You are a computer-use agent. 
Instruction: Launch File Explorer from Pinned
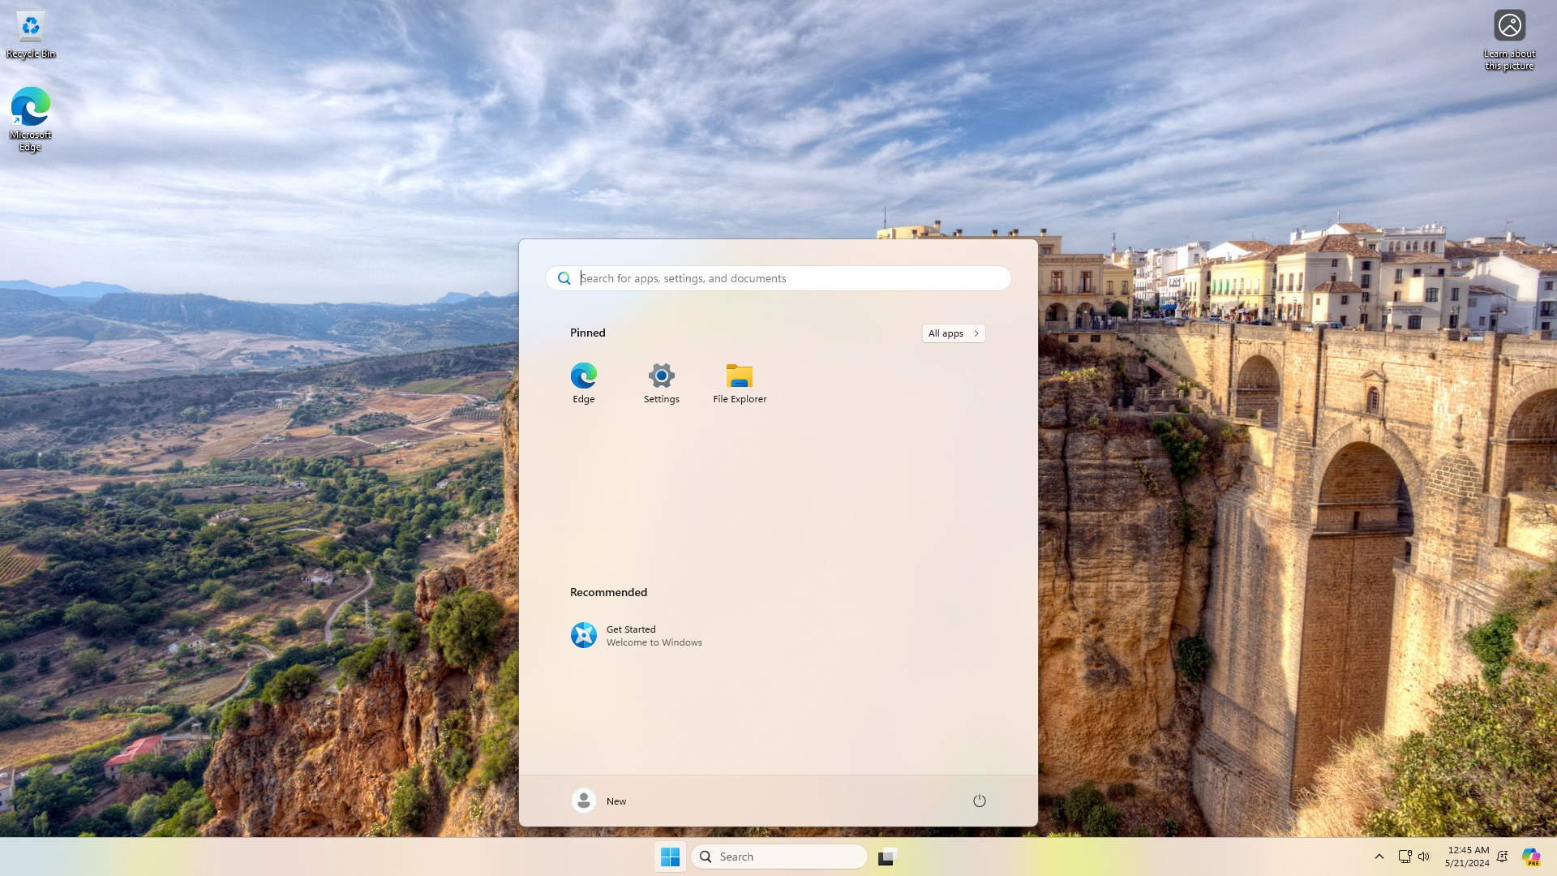point(739,383)
